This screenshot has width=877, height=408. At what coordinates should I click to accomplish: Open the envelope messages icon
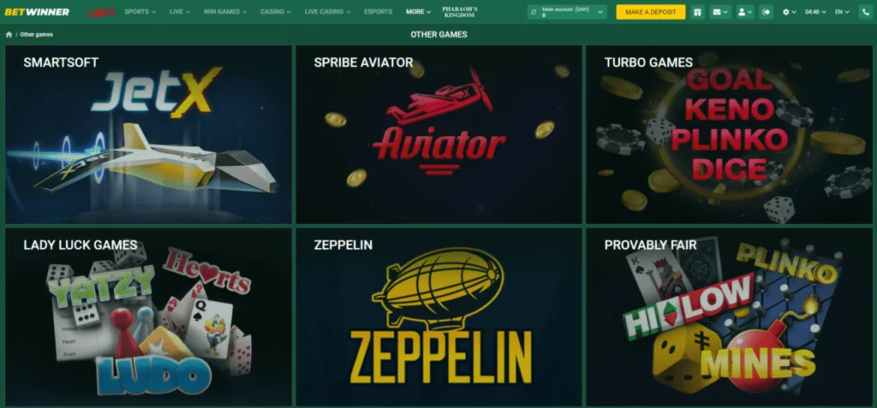pyautogui.click(x=719, y=12)
